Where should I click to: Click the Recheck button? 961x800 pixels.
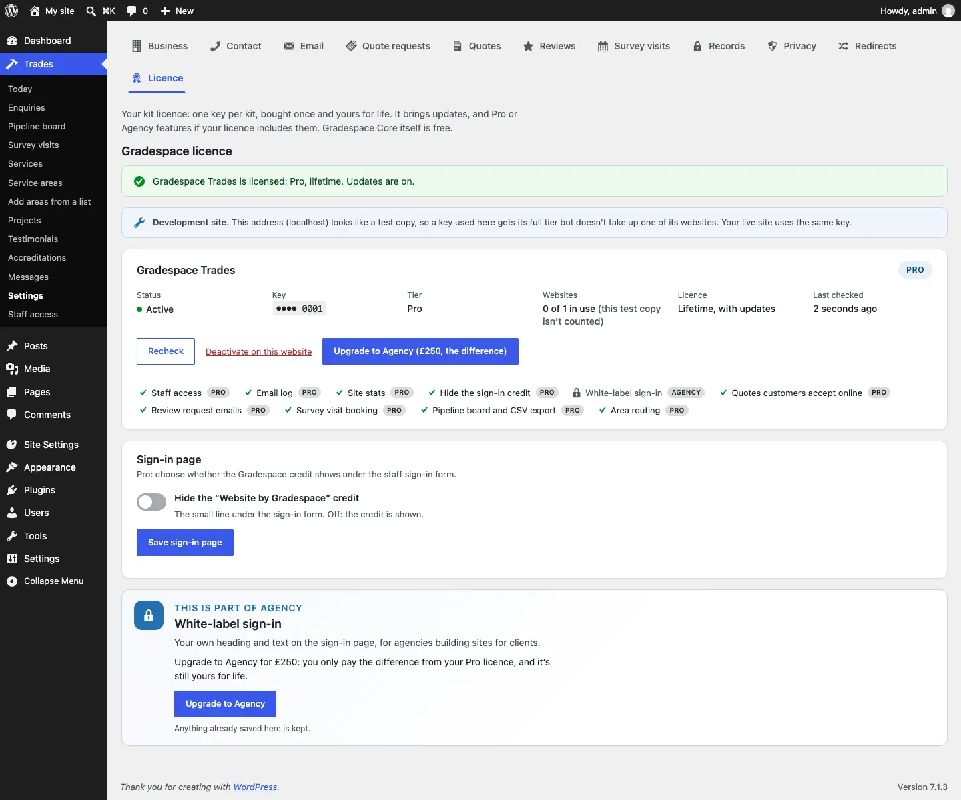pos(166,351)
